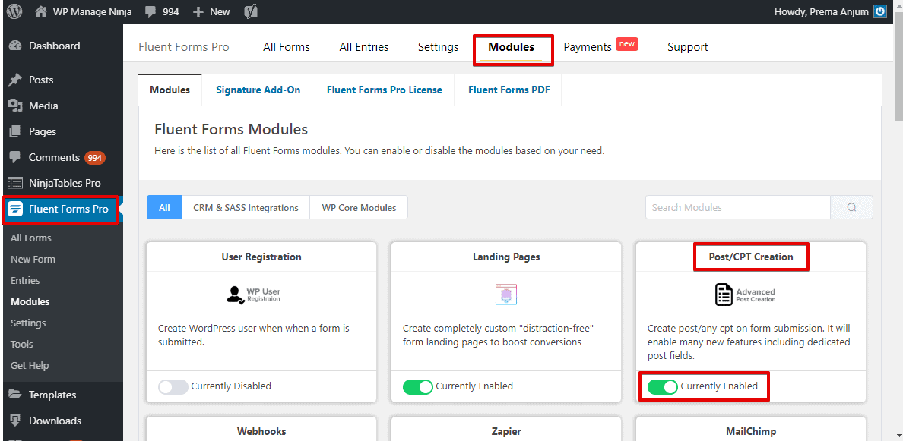
Task: Focus the Search Modules input field
Action: coord(738,207)
